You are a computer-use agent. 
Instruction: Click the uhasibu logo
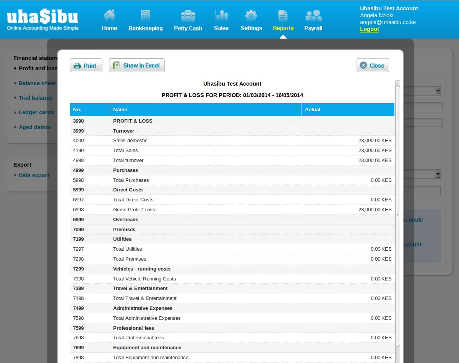pos(42,19)
